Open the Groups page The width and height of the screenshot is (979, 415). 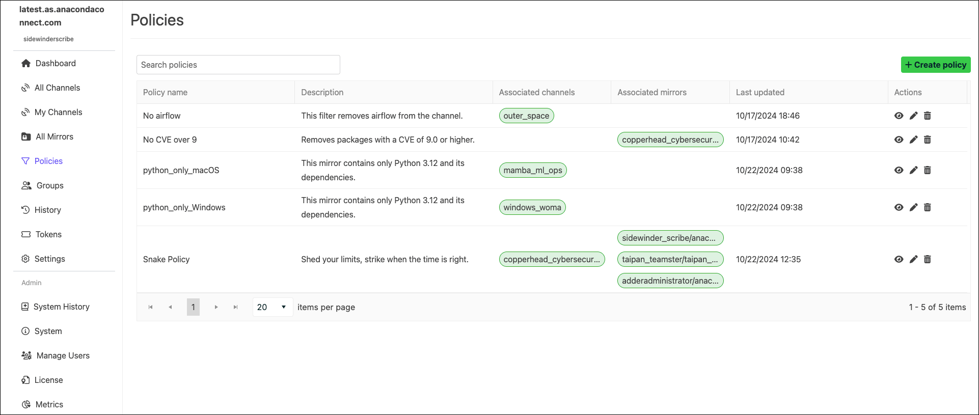coord(42,185)
